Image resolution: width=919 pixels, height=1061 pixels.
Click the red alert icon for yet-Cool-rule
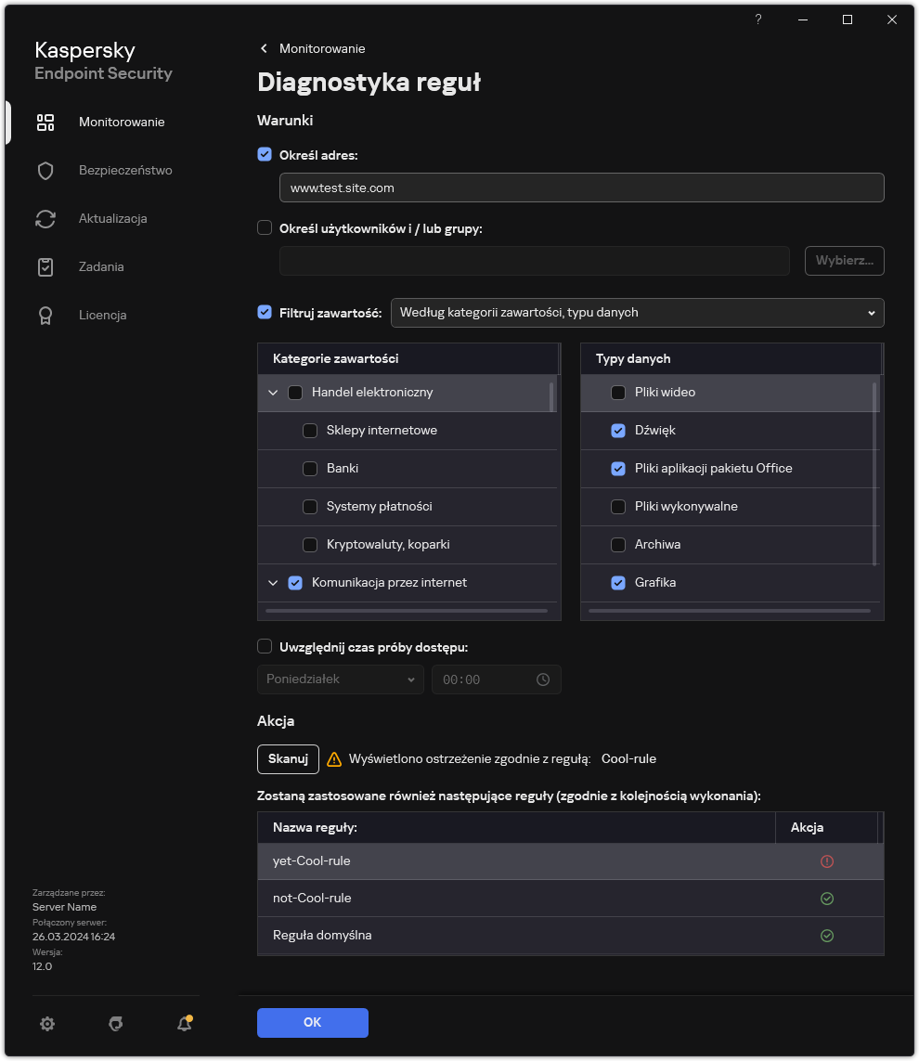(826, 861)
